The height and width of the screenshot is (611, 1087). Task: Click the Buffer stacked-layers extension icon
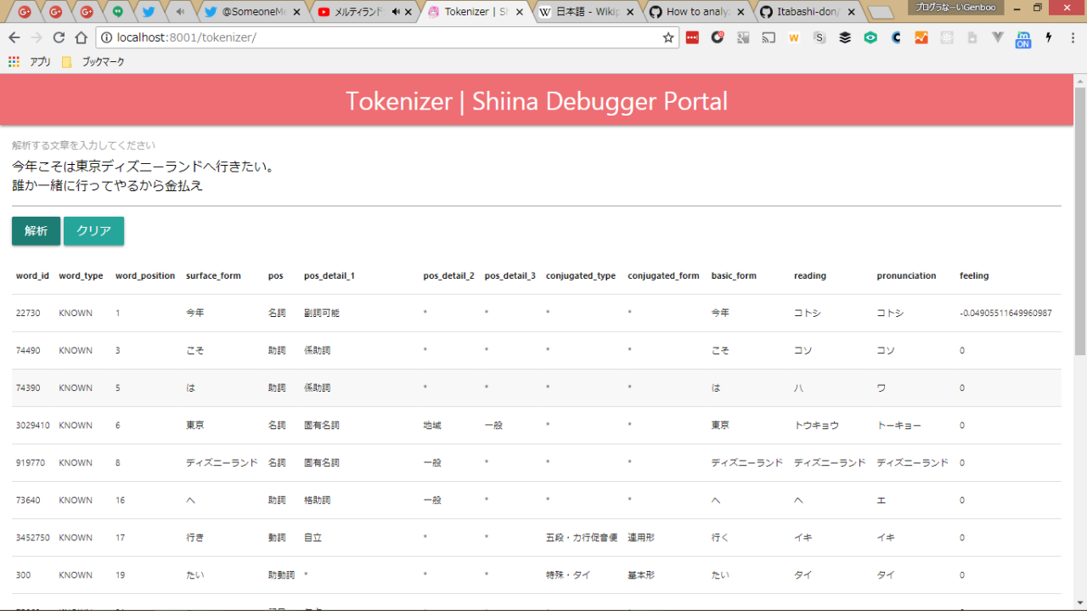[x=845, y=38]
